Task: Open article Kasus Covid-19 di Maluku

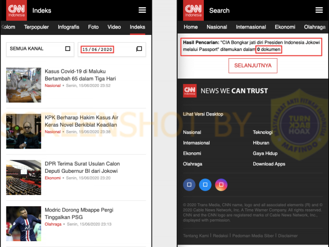Action: click(80, 75)
